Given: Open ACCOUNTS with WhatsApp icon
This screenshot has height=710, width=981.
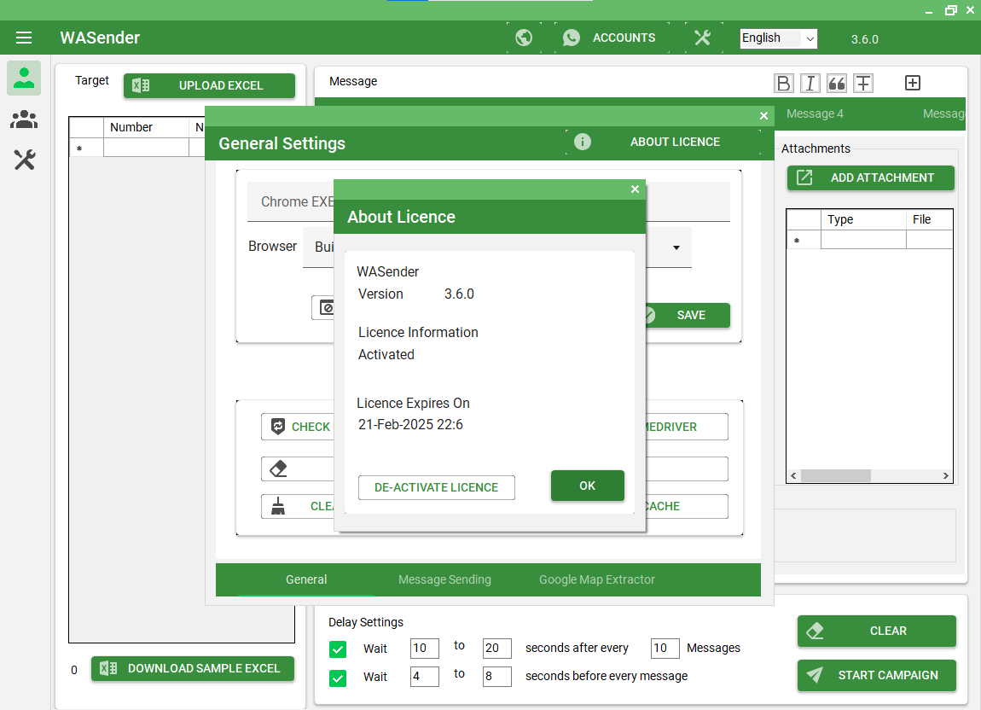Looking at the screenshot, I should tap(612, 38).
